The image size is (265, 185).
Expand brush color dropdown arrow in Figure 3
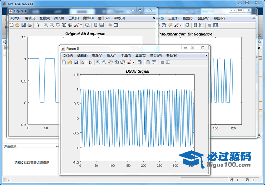pos(133,63)
